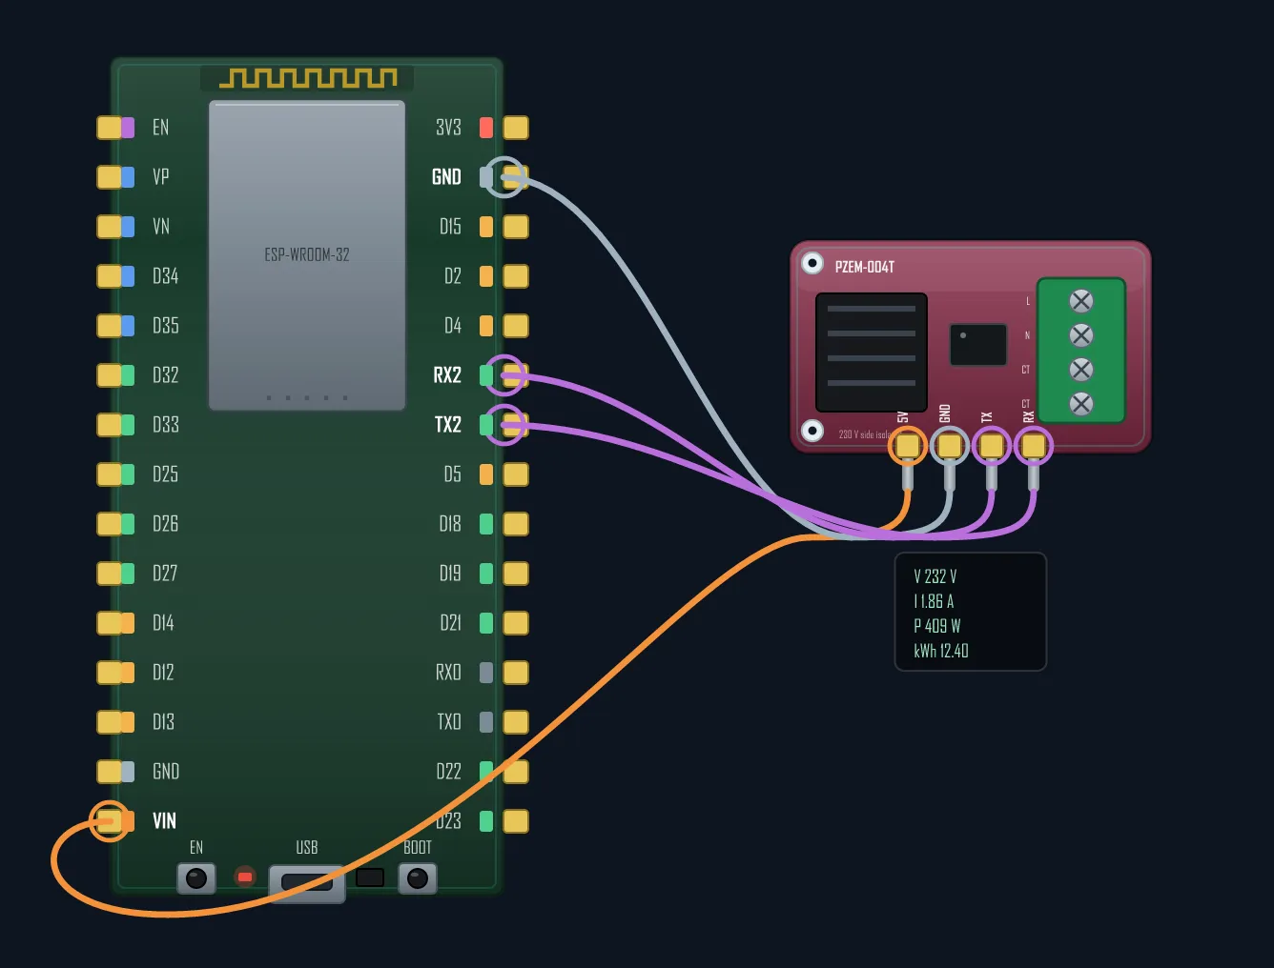This screenshot has height=968, width=1274.
Task: Click the D2 pin pad
Action: [516, 276]
